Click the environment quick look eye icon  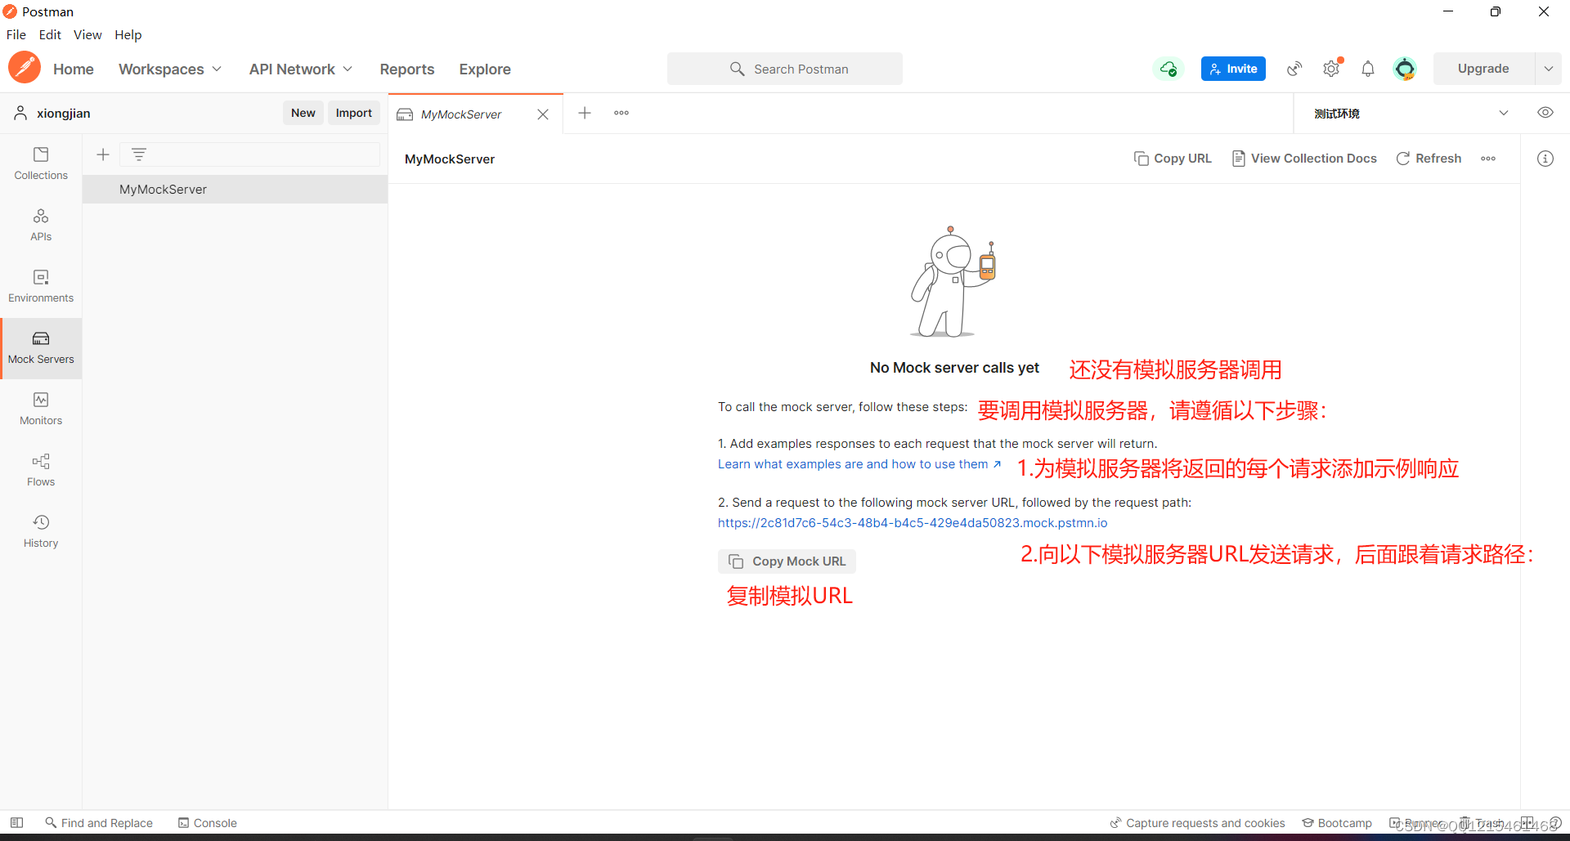coord(1545,113)
